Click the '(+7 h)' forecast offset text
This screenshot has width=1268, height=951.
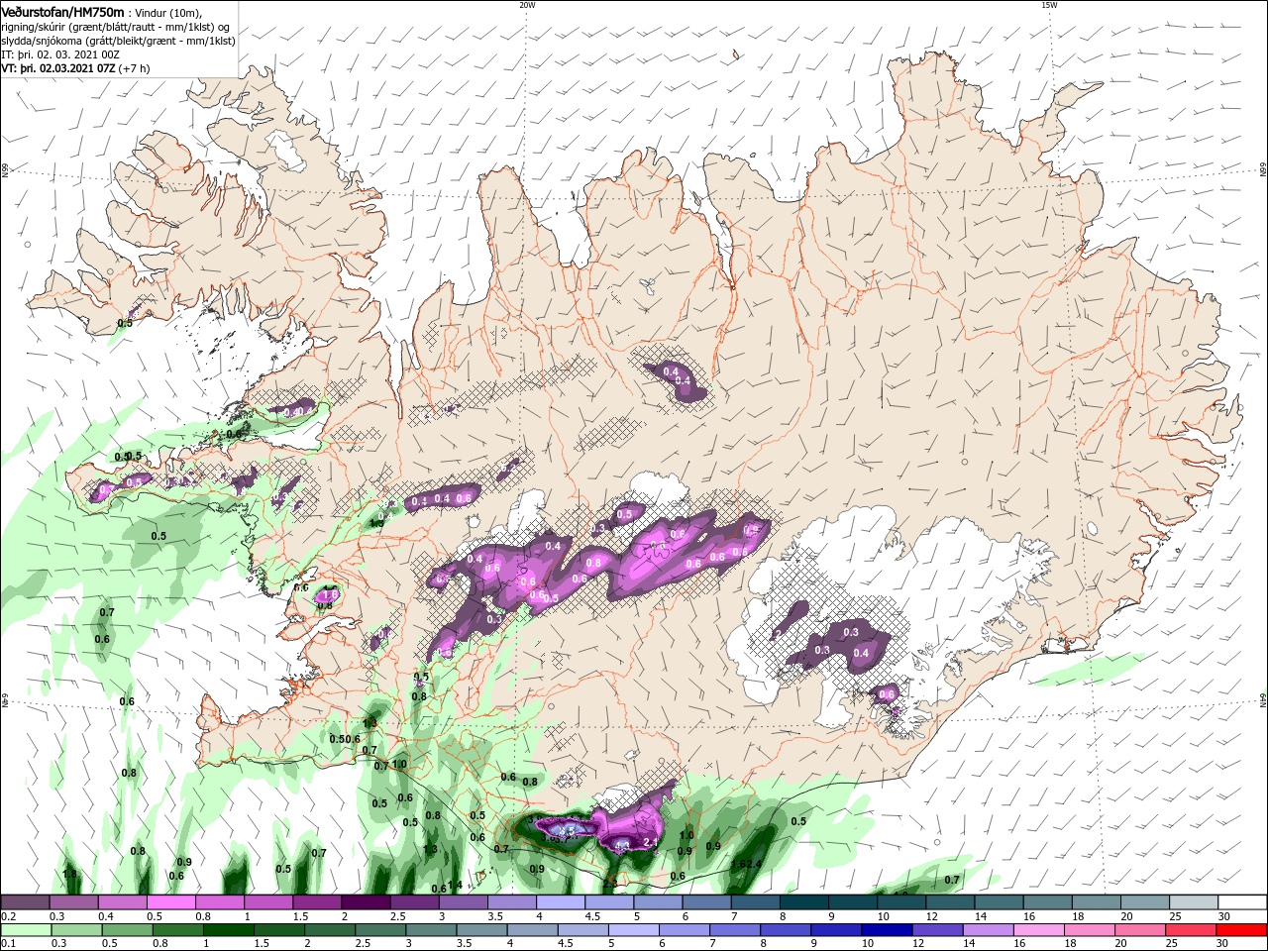pyautogui.click(x=135, y=69)
